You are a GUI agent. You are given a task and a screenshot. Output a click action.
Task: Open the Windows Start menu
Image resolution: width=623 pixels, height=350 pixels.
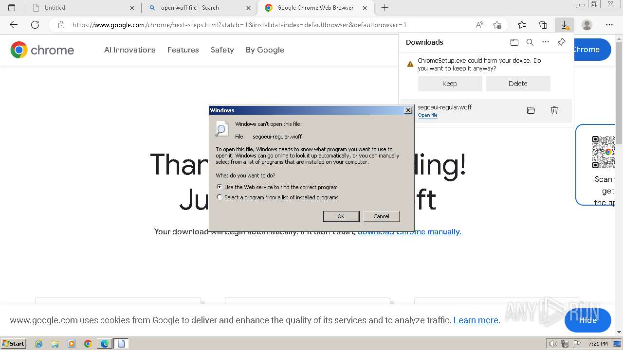click(x=13, y=344)
